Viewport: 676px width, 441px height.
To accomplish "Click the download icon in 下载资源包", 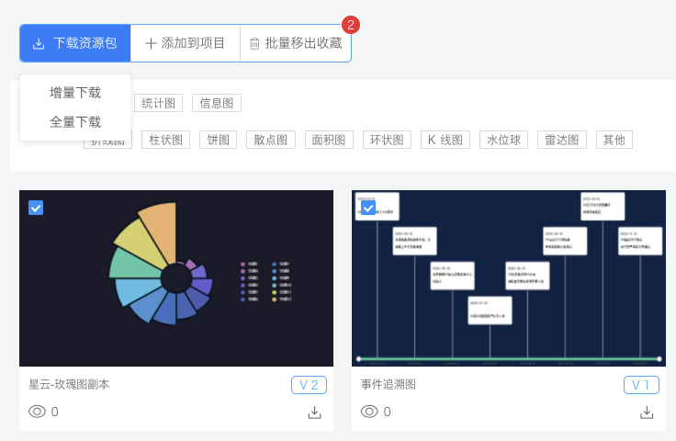I will pos(39,43).
